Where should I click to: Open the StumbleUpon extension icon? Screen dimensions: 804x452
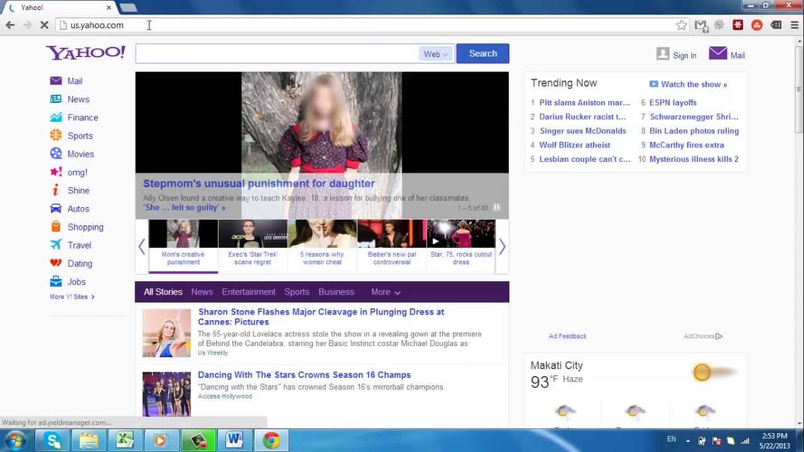(x=757, y=25)
